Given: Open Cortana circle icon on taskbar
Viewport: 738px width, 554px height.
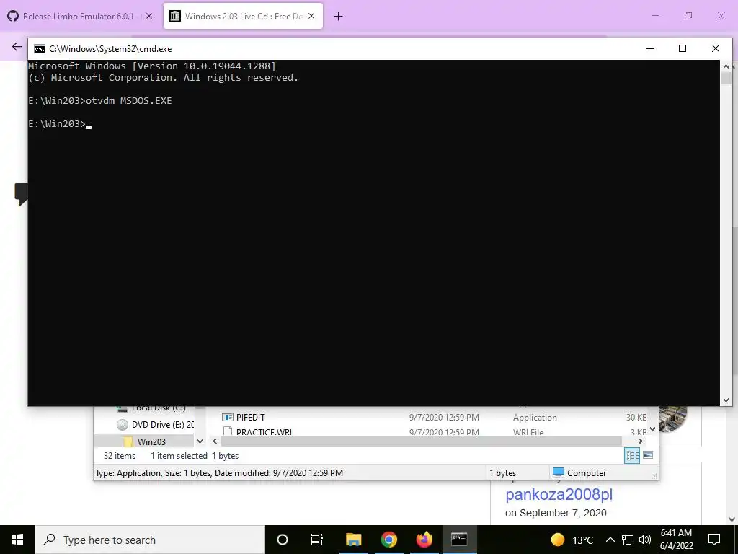Looking at the screenshot, I should click(x=283, y=540).
